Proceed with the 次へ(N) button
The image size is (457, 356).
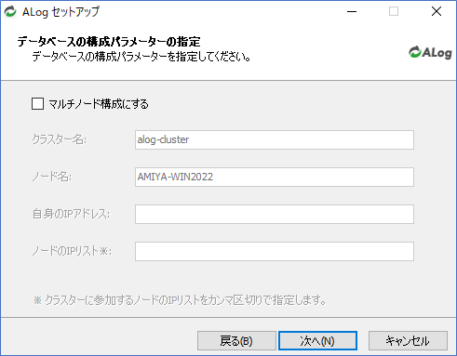pos(317,341)
